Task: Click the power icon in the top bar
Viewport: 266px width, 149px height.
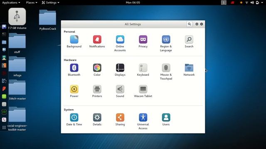Action: click(x=258, y=2)
